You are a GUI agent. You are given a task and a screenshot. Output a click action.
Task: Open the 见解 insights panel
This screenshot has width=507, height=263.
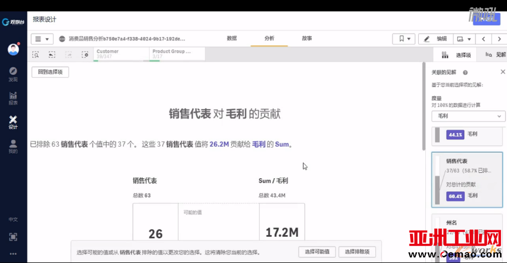495,55
